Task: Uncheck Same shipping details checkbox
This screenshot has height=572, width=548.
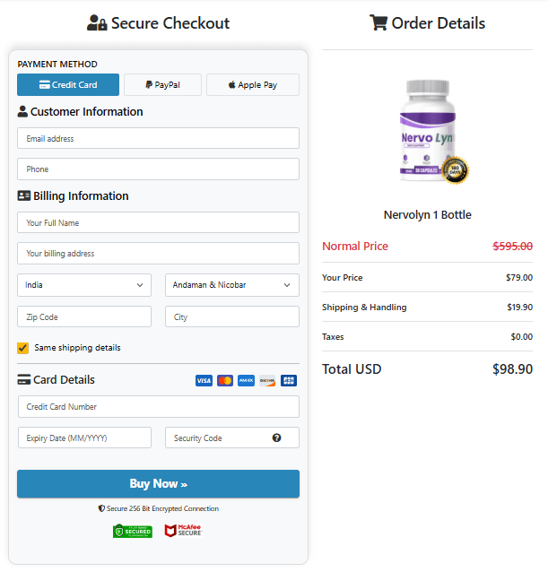Action: 23,348
